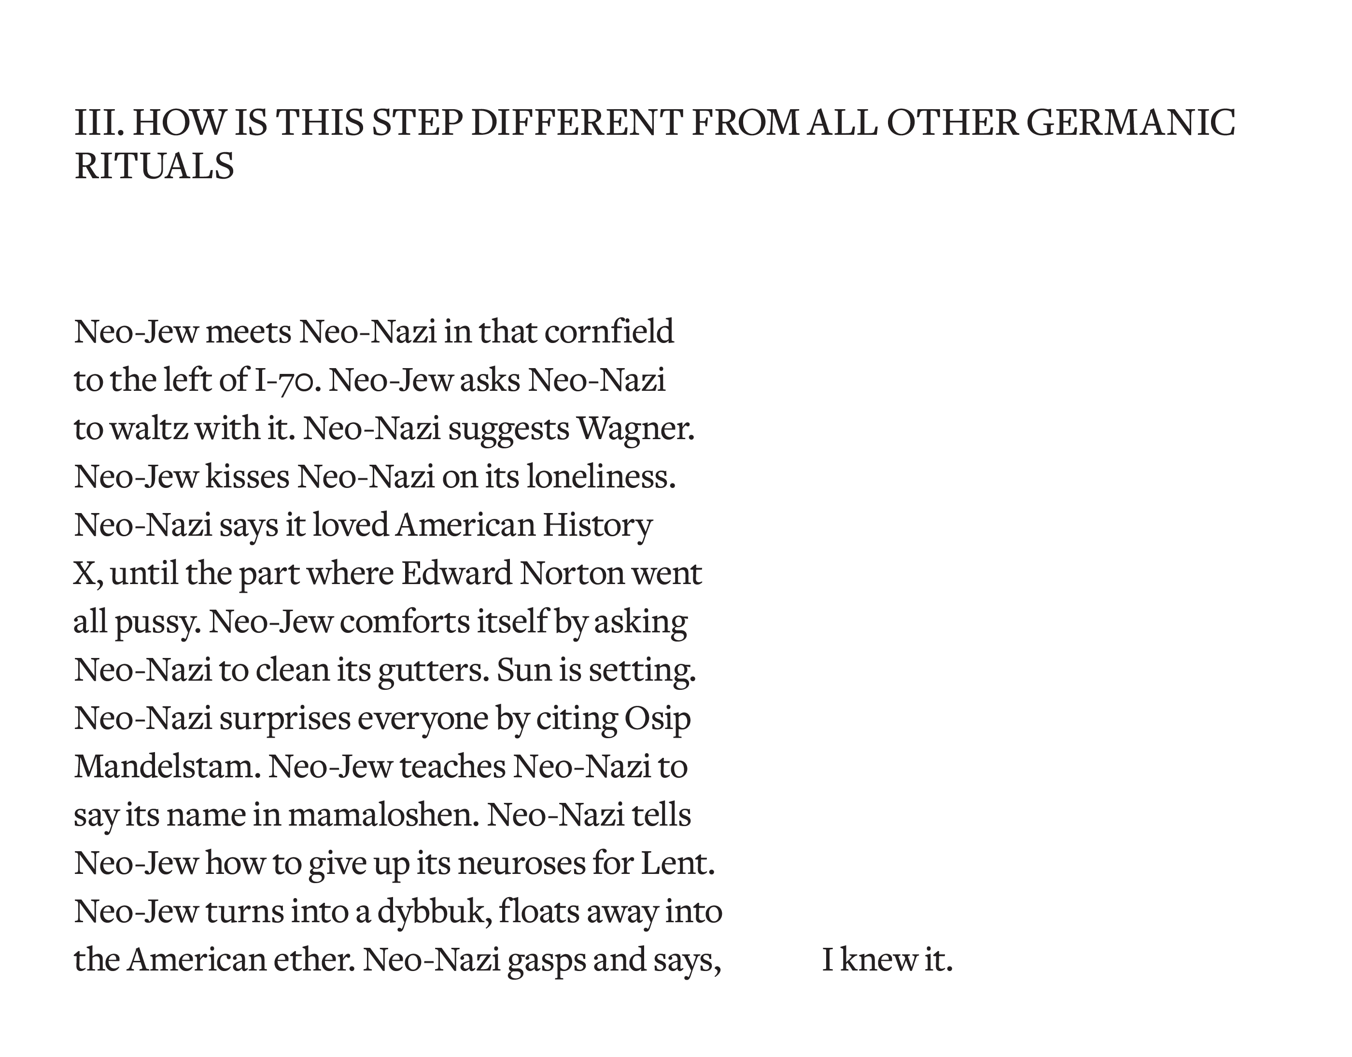This screenshot has height=1057, width=1352.
Task: Click the highway name I-70
Action: coord(287,380)
